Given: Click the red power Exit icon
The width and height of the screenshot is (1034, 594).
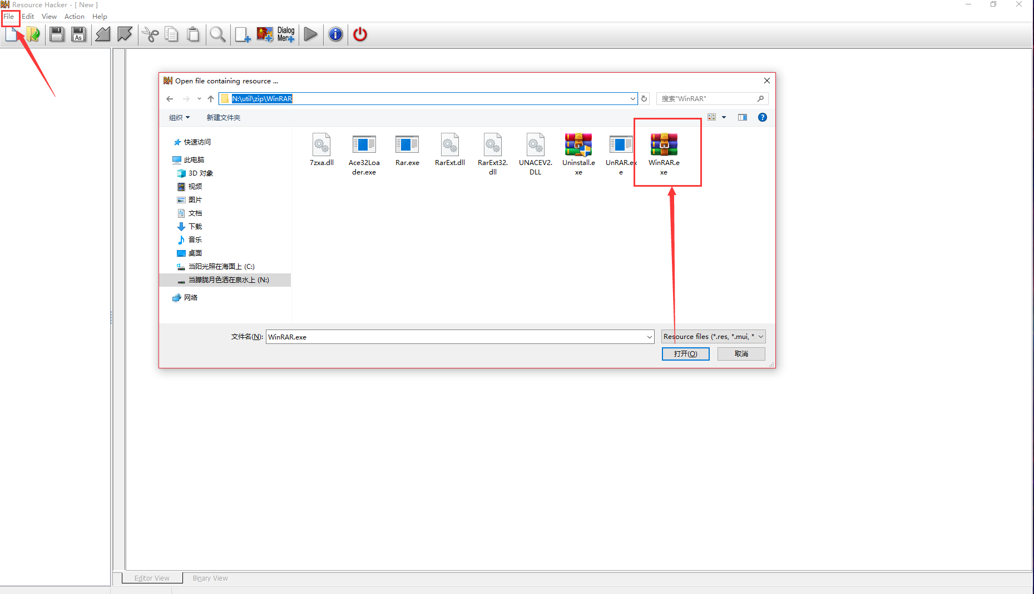Looking at the screenshot, I should coord(360,34).
